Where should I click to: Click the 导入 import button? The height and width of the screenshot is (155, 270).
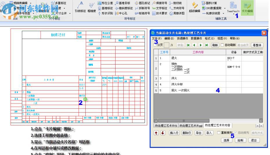[x=209, y=133]
